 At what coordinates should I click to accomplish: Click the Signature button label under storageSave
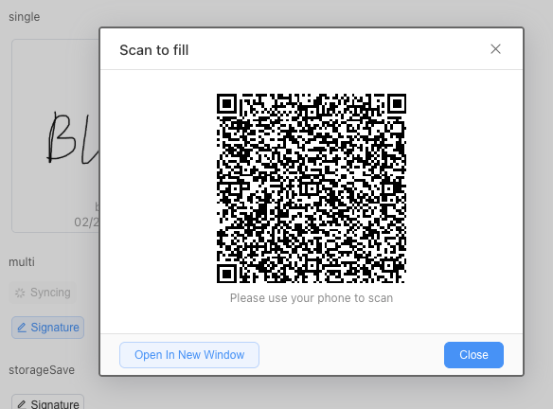(55, 404)
